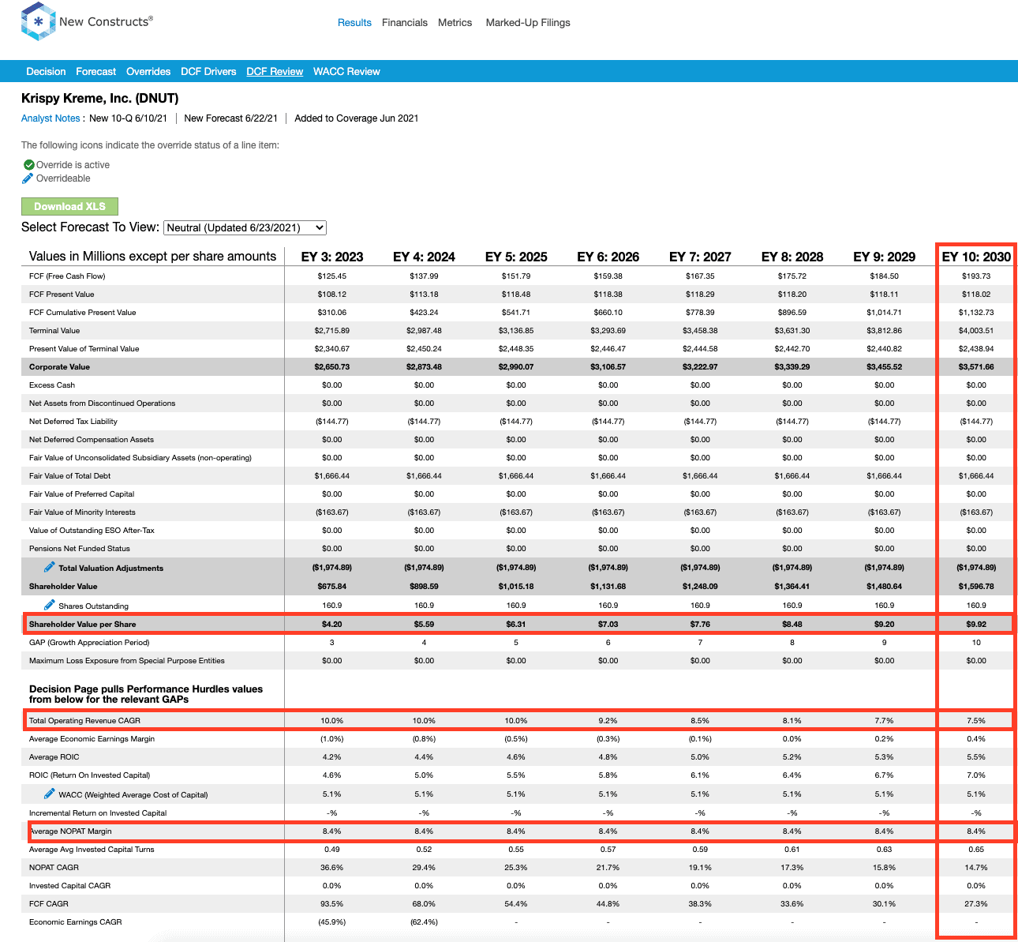Click the 7.5% revenue CAGR value for 2030

pos(976,721)
